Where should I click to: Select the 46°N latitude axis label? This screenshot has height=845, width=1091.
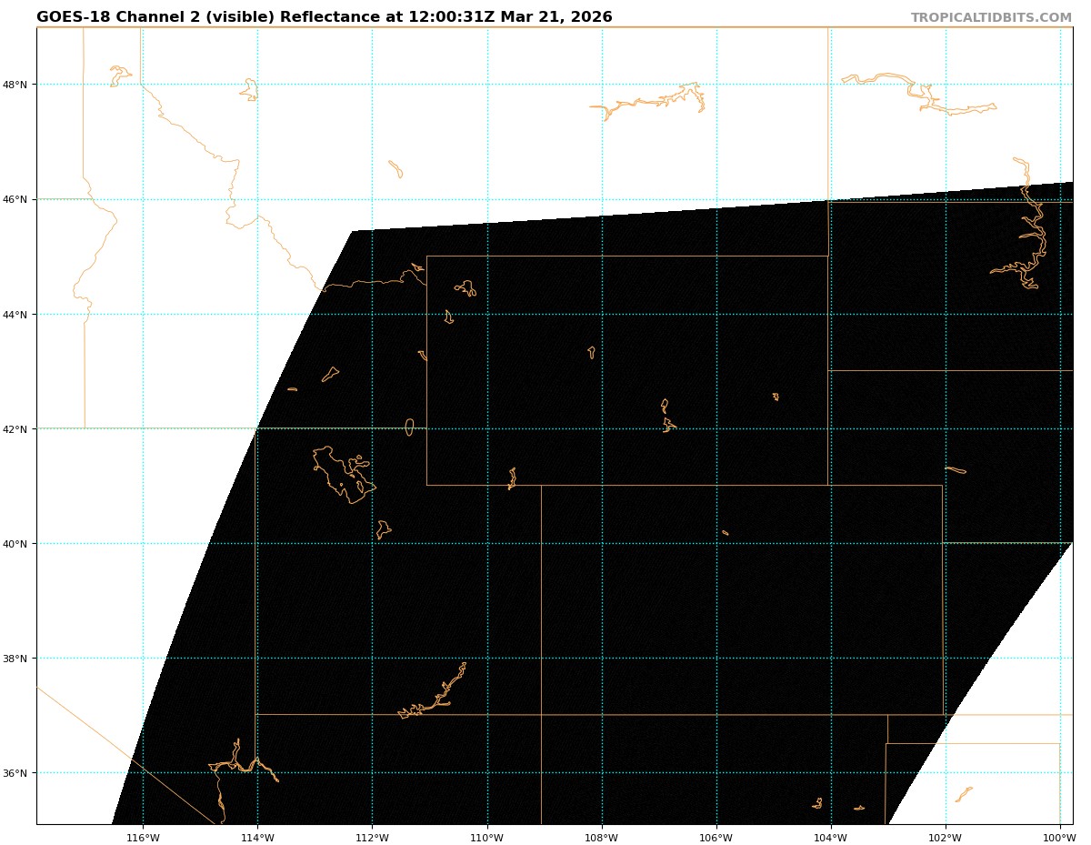point(19,199)
